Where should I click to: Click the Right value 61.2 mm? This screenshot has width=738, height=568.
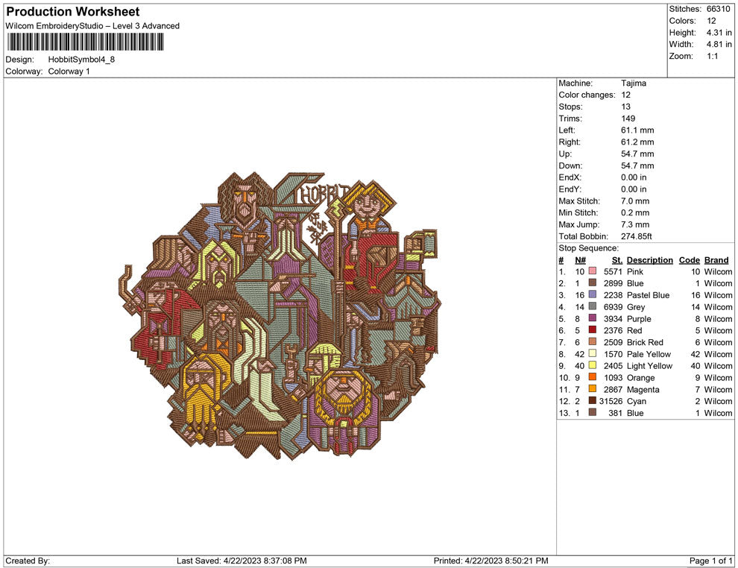637,142
